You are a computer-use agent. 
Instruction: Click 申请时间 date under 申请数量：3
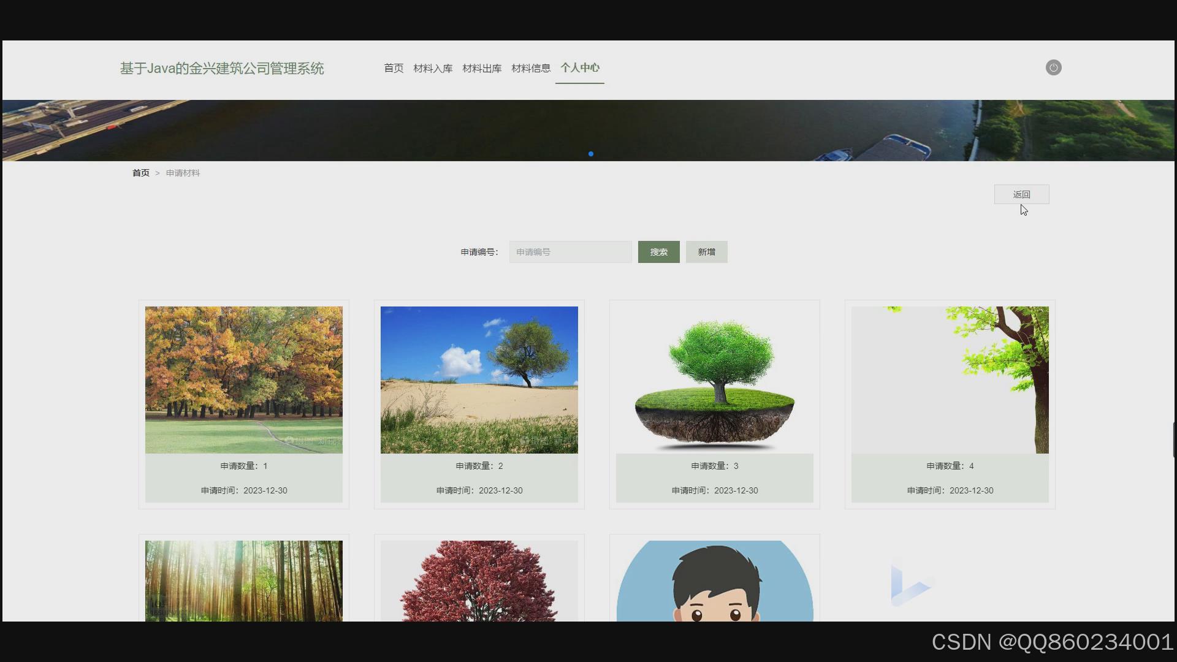click(715, 490)
